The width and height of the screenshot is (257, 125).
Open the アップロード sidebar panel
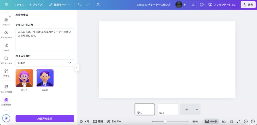pos(6,34)
